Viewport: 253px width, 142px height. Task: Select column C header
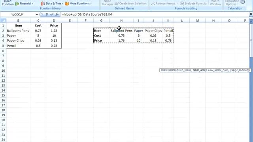click(38, 21)
